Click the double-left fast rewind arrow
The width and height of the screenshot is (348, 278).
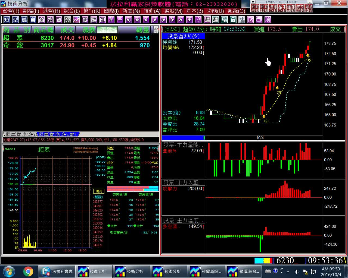click(137, 20)
